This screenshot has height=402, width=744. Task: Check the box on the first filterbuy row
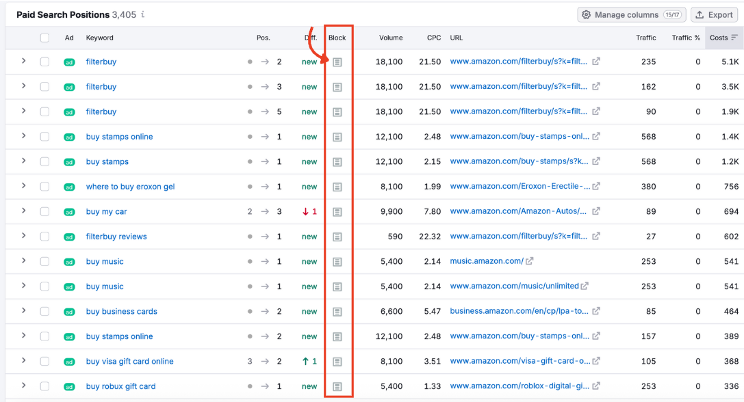(44, 62)
